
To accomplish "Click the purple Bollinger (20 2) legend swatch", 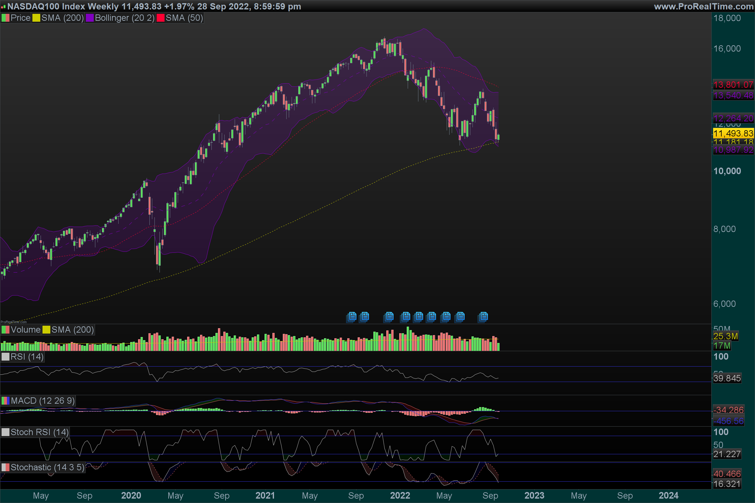I will (90, 18).
